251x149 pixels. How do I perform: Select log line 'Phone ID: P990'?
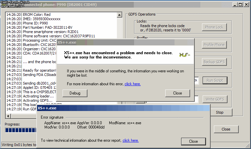[35, 23]
